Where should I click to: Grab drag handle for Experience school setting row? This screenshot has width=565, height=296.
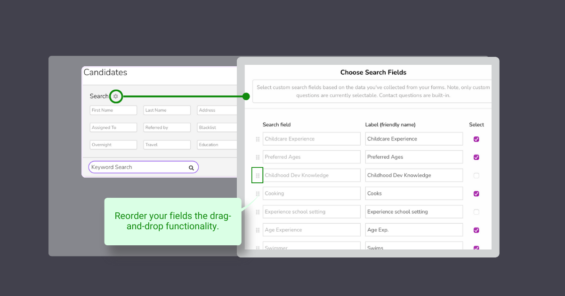coord(258,212)
